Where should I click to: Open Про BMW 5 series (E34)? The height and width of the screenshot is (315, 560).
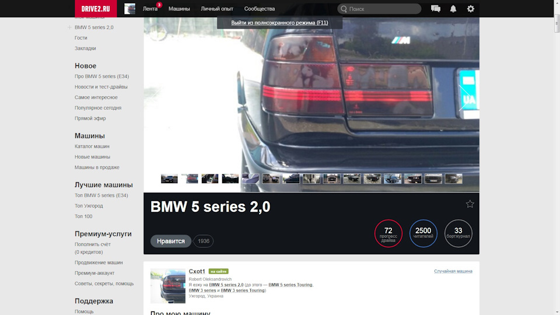pyautogui.click(x=101, y=76)
